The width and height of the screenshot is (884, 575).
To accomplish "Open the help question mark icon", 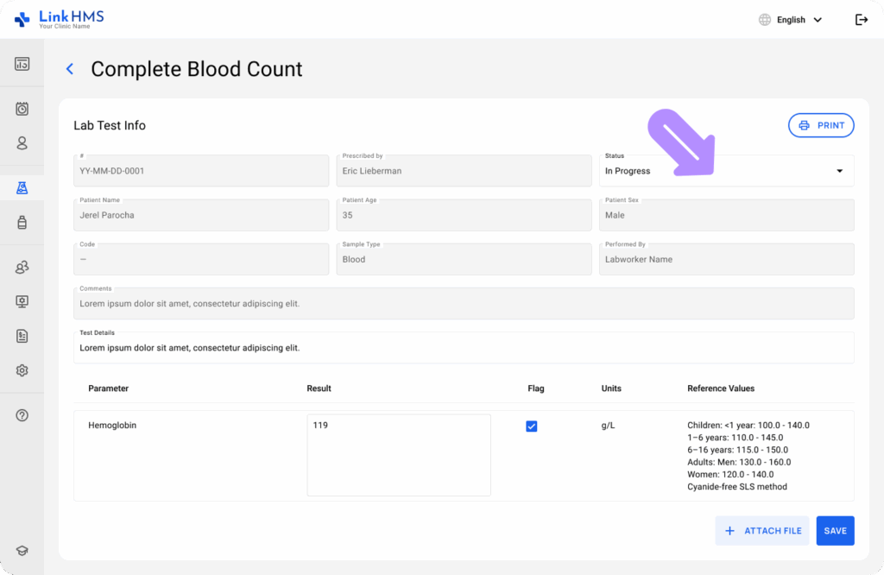I will [22, 415].
